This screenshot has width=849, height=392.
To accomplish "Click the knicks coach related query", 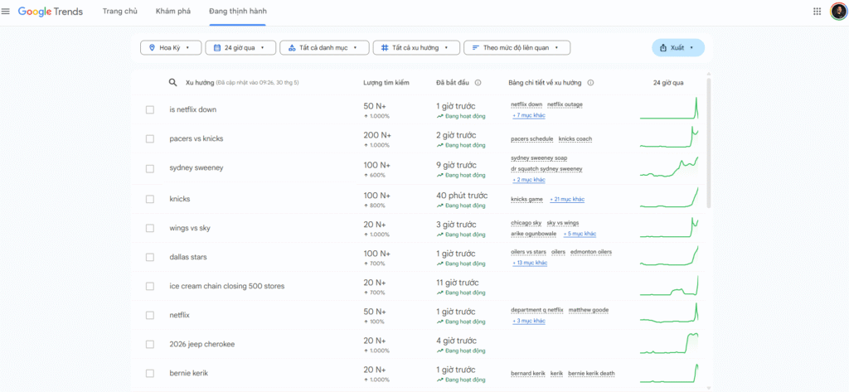I will [575, 139].
